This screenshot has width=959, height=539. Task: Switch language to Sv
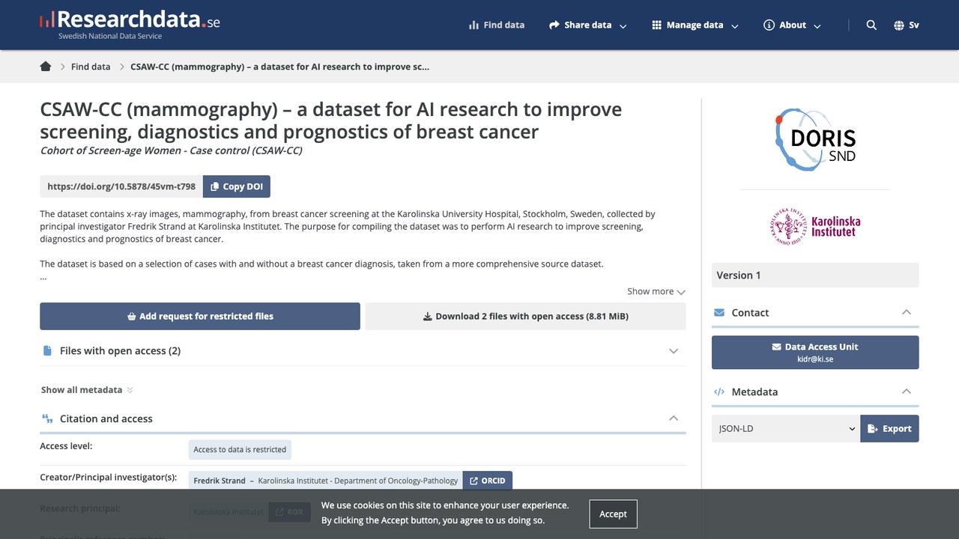click(914, 25)
